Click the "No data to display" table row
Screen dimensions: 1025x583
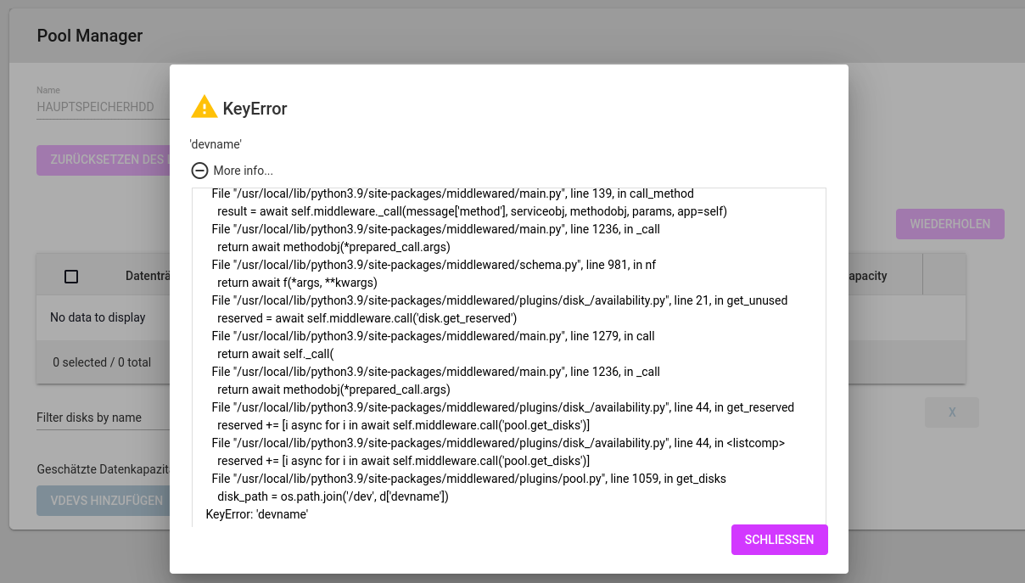(98, 317)
